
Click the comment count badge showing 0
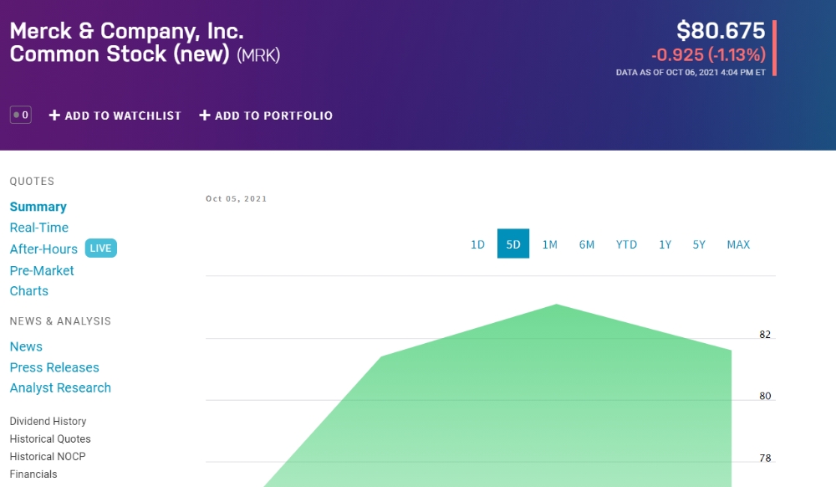[21, 115]
